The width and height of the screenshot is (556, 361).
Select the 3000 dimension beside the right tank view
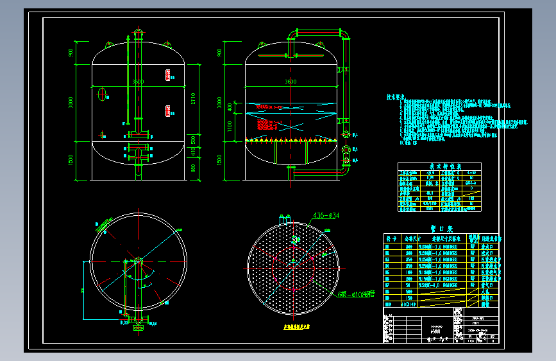point(219,102)
